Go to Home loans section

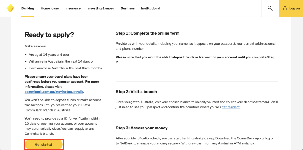coord(50,8)
